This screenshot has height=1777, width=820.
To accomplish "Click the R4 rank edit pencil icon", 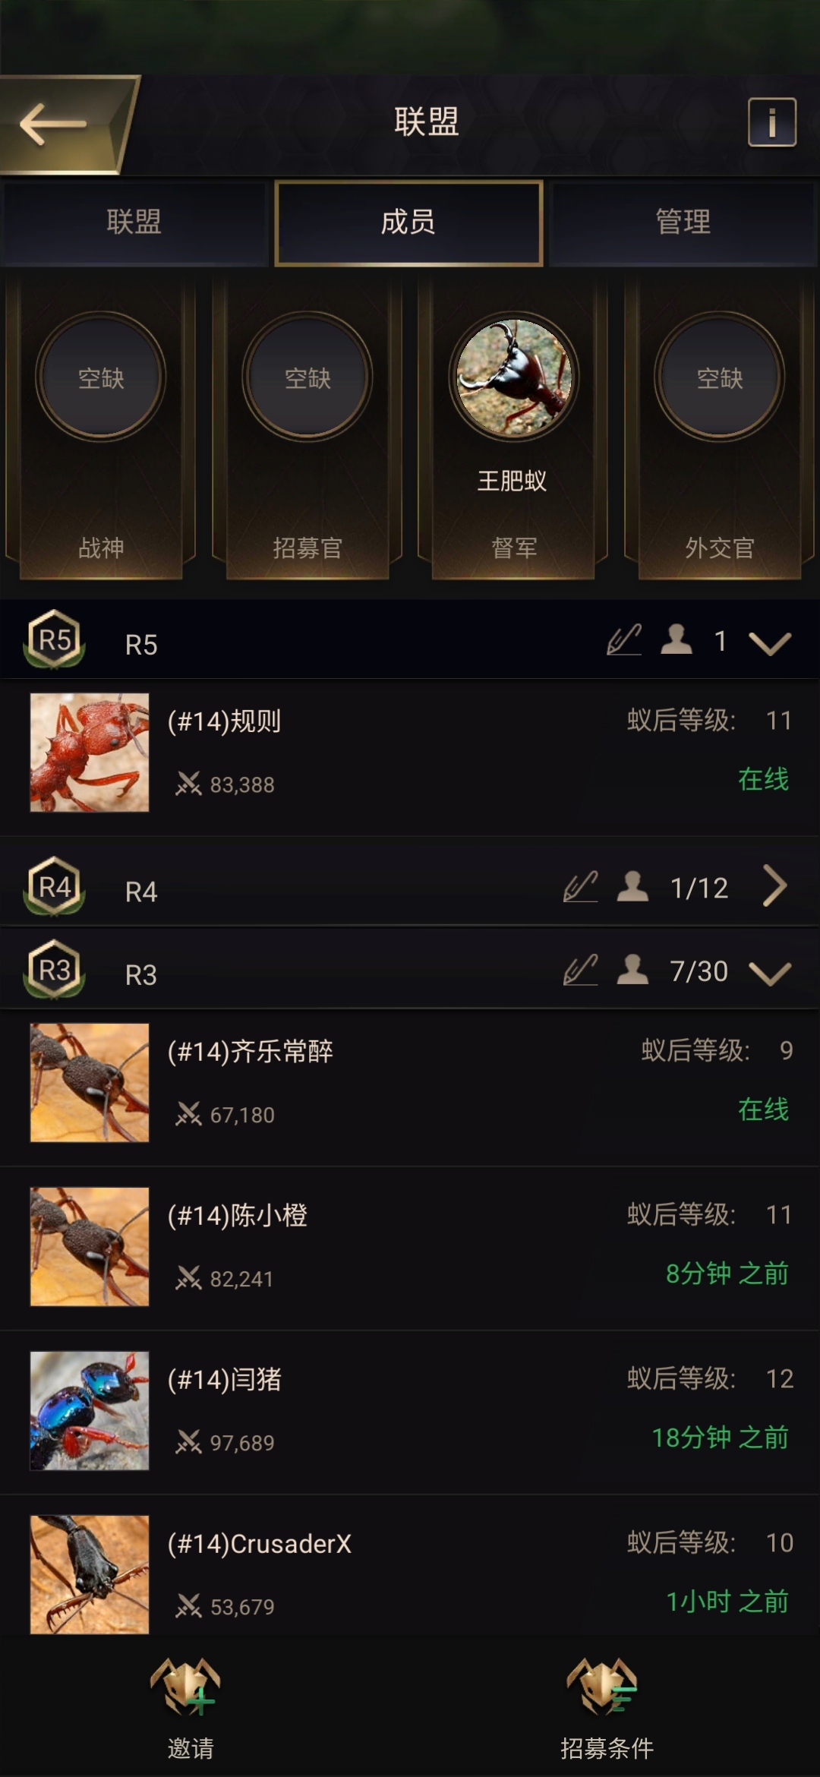I will (581, 887).
